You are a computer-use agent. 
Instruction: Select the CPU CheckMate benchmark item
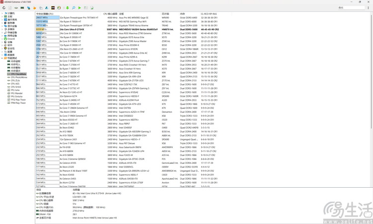(16, 74)
